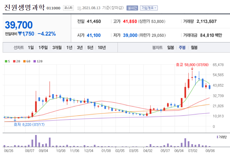Click the 08/06 date axis label
The image size is (230, 156).
[210, 151]
